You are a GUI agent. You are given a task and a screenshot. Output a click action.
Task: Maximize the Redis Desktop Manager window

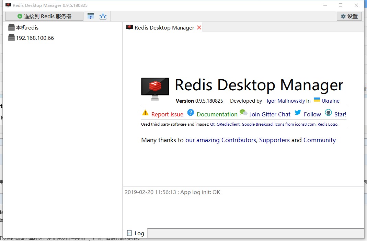341,5
